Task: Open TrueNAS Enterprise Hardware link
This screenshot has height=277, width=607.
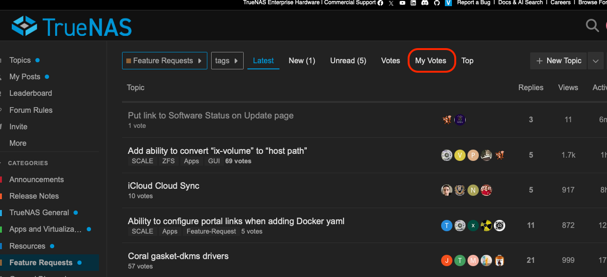Action: click(281, 3)
